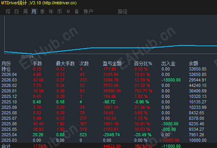Click the 出入金 column header

point(169,63)
